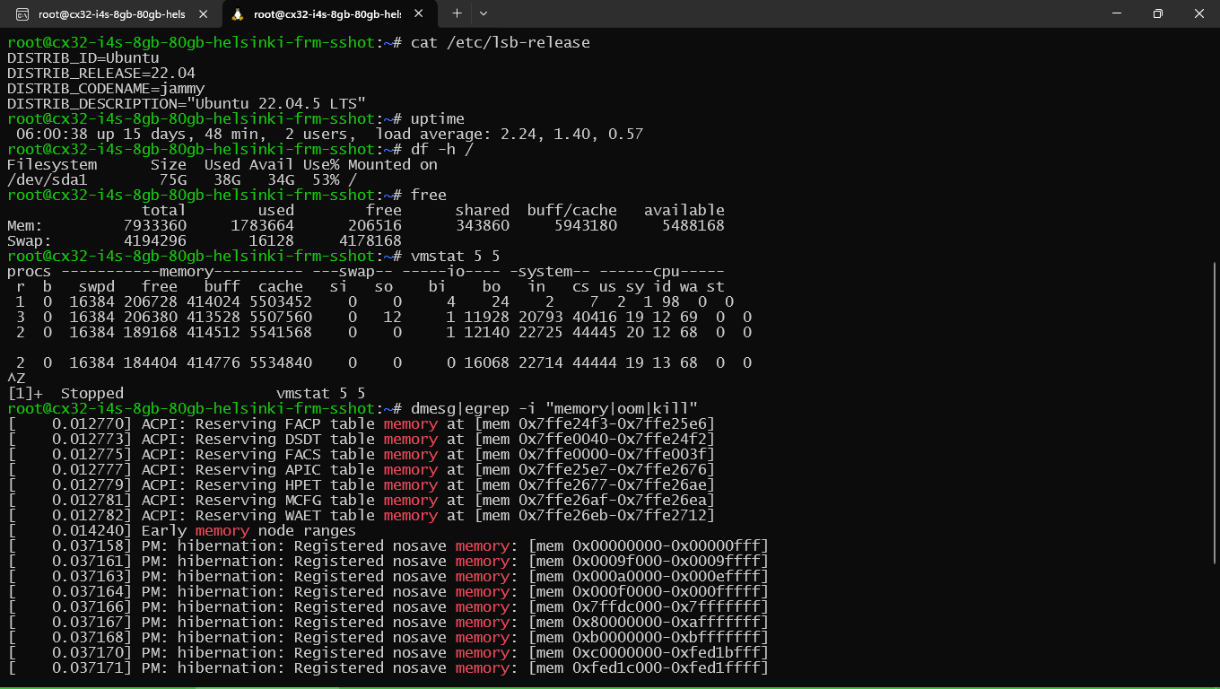This screenshot has height=689, width=1220.
Task: Click the dmesg egrep command text
Action: click(x=554, y=408)
